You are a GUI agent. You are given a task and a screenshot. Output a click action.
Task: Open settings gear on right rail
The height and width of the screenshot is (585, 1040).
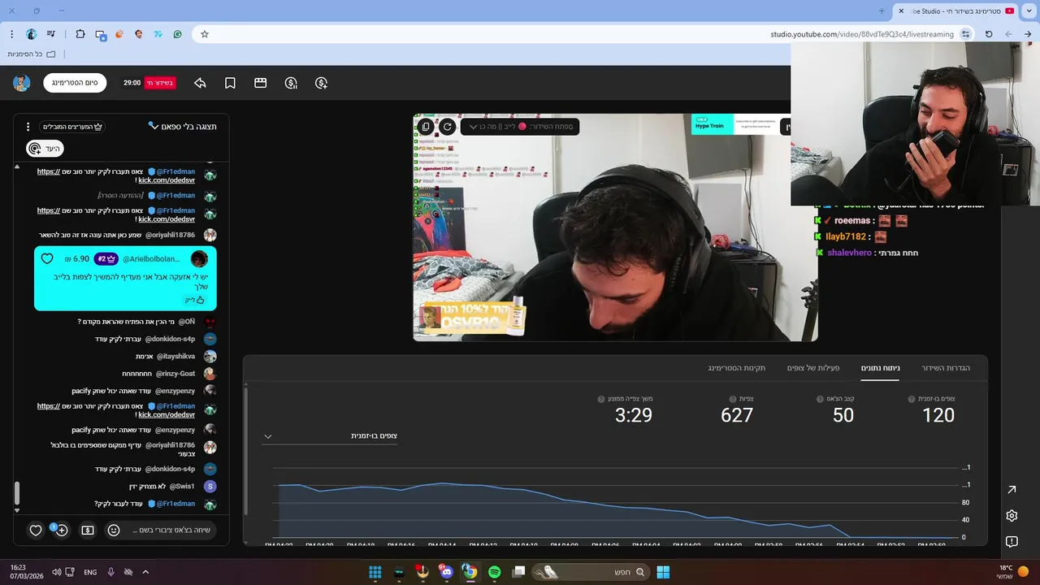pyautogui.click(x=1012, y=516)
